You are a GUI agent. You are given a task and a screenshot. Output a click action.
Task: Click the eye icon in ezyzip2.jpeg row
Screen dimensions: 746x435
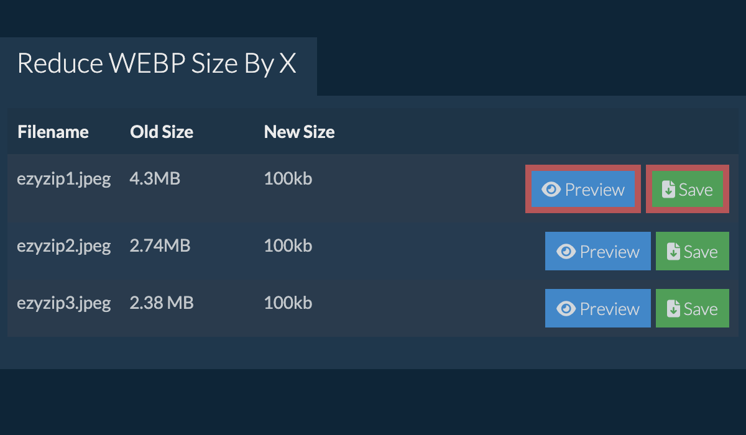pyautogui.click(x=566, y=252)
